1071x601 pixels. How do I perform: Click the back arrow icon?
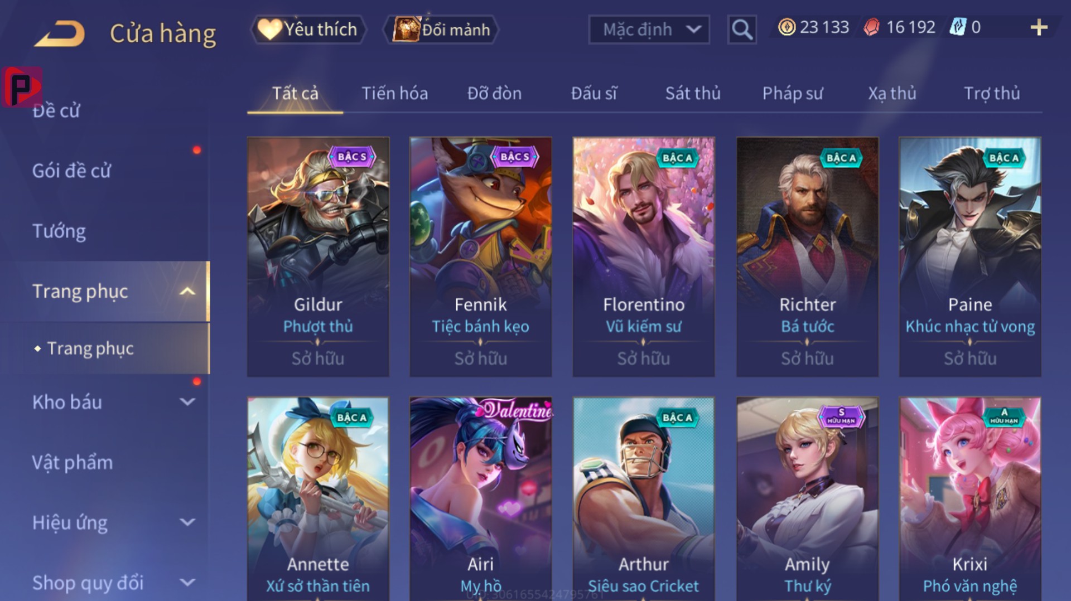[x=60, y=33]
